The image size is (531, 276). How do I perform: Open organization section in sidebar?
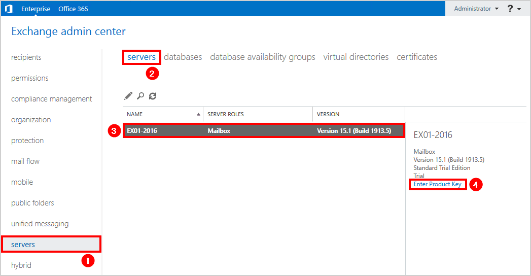[31, 120]
